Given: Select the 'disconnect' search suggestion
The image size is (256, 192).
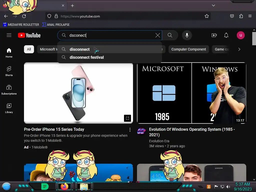Looking at the screenshot, I should (109, 49).
